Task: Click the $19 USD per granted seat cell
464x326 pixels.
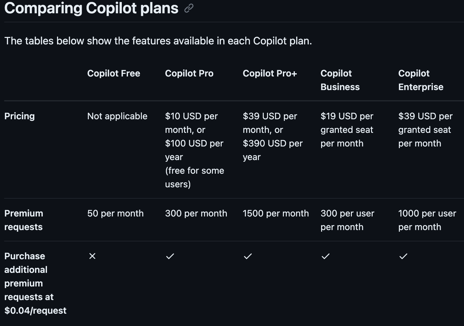Action: tap(347, 130)
